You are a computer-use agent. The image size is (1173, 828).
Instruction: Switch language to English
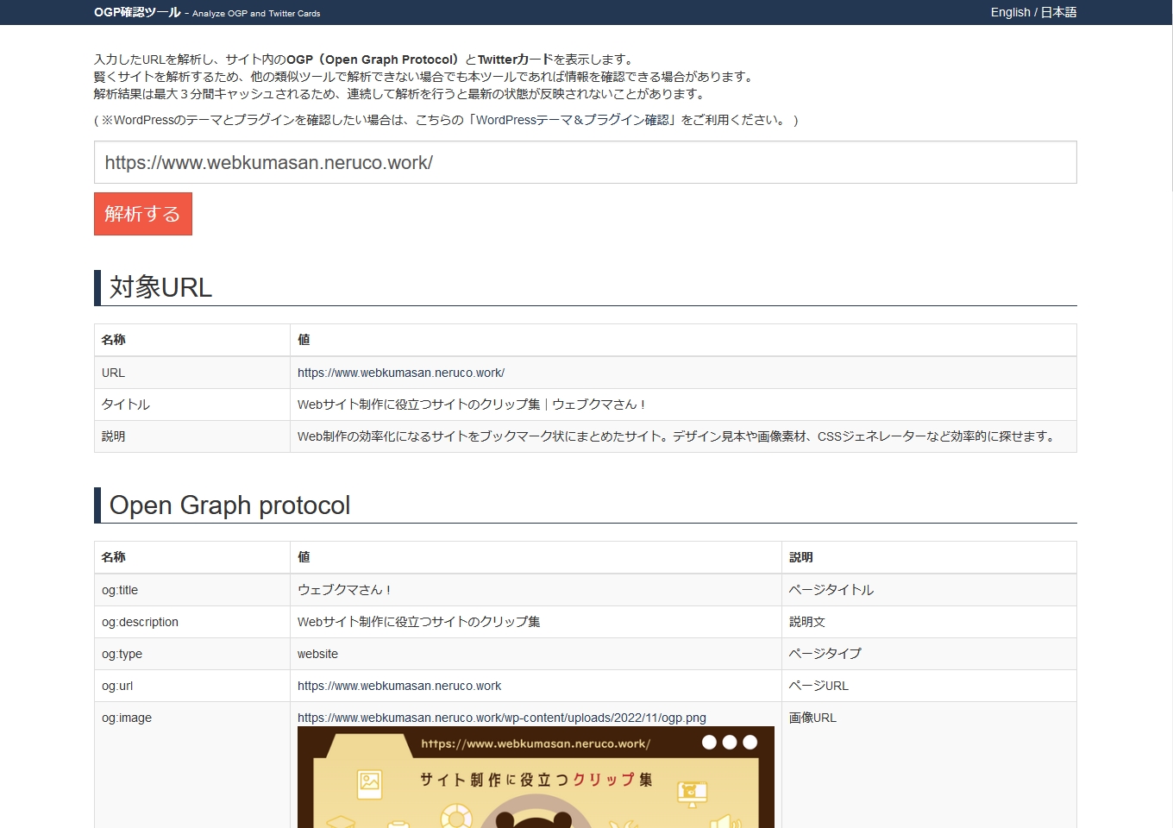tap(1010, 12)
